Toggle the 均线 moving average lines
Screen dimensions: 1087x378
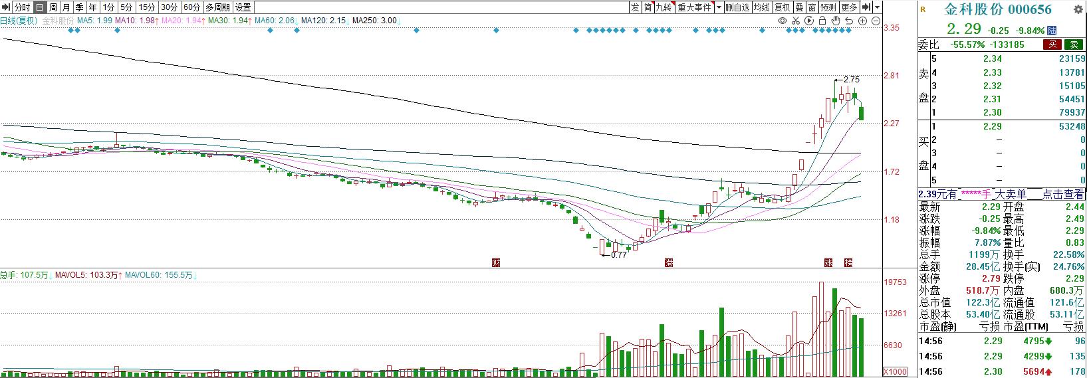point(762,7)
